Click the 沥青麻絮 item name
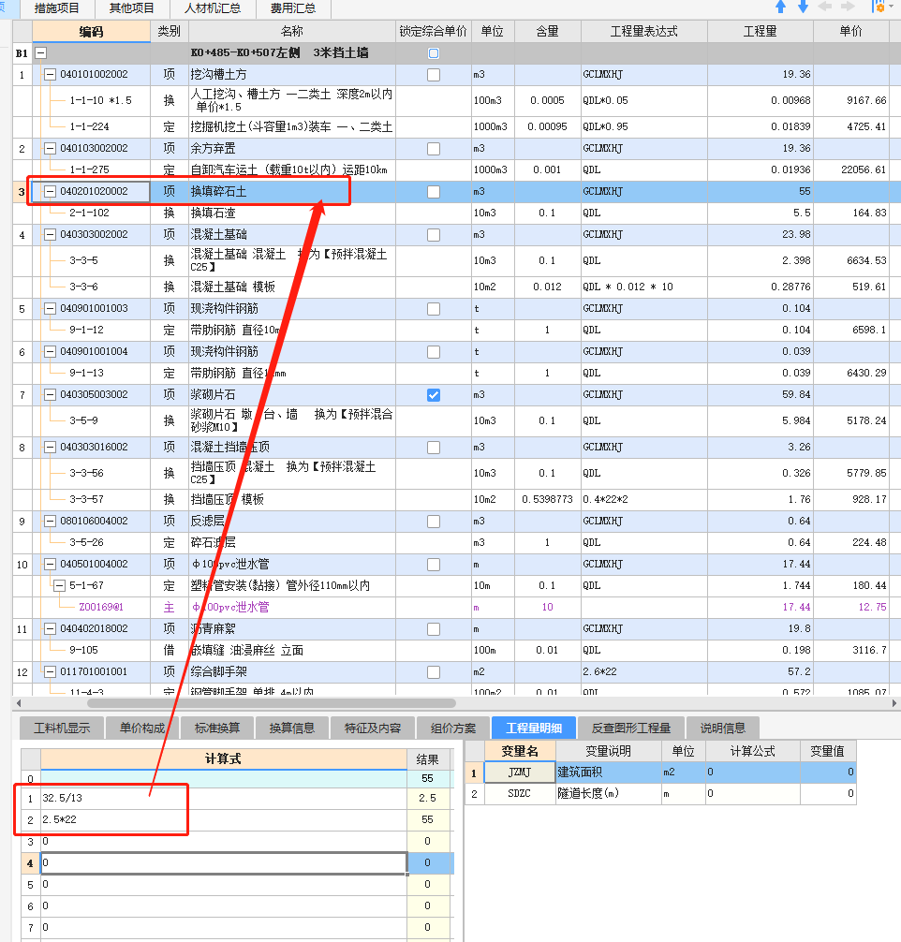 point(214,629)
